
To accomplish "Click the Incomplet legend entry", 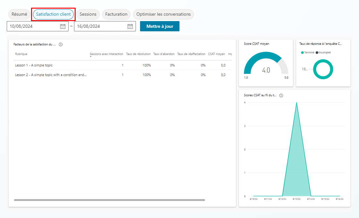I will pyautogui.click(x=323, y=52).
